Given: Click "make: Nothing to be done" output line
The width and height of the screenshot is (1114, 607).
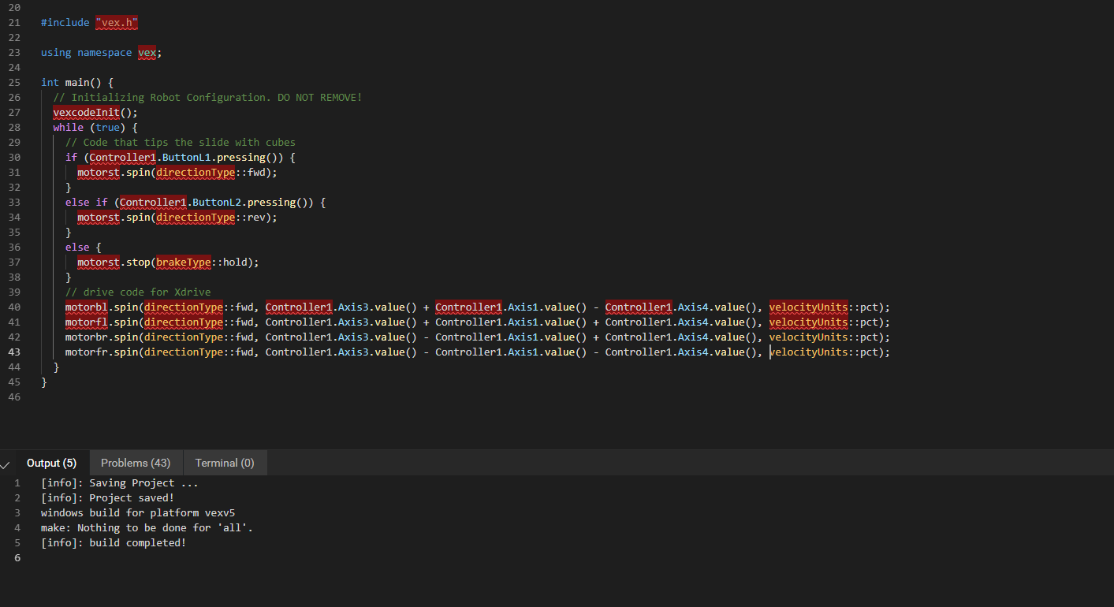Looking at the screenshot, I should (x=147, y=528).
